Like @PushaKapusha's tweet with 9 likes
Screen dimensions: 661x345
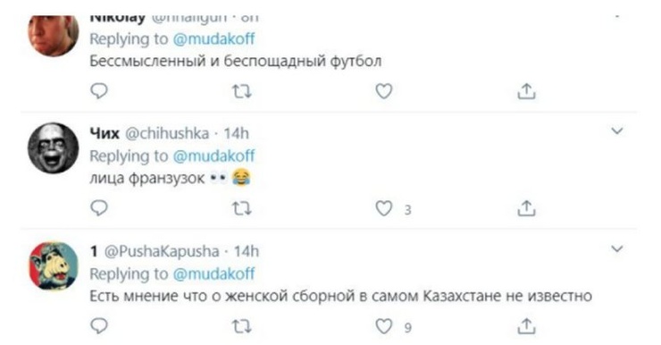click(x=384, y=326)
